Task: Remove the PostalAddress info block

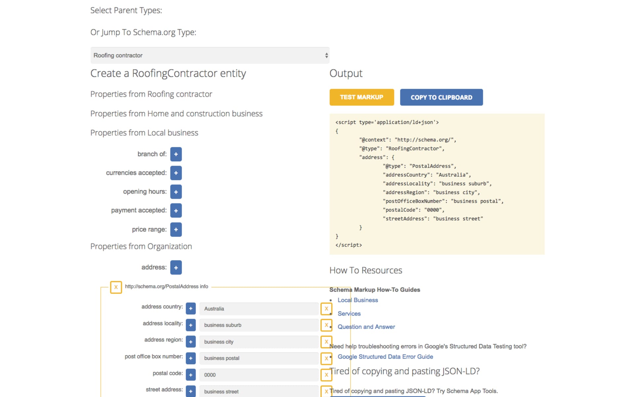Action: coord(116,287)
